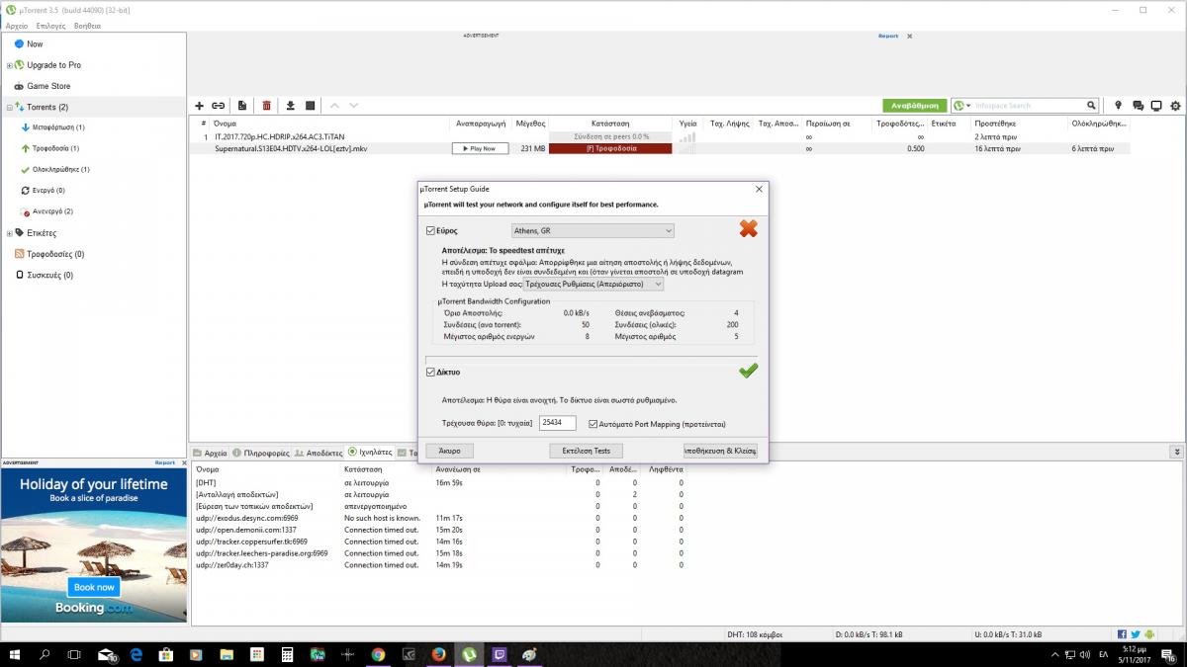This screenshot has width=1187, height=667.
Task: Open the chat bubbles icon in toolbar
Action: pyautogui.click(x=1138, y=106)
